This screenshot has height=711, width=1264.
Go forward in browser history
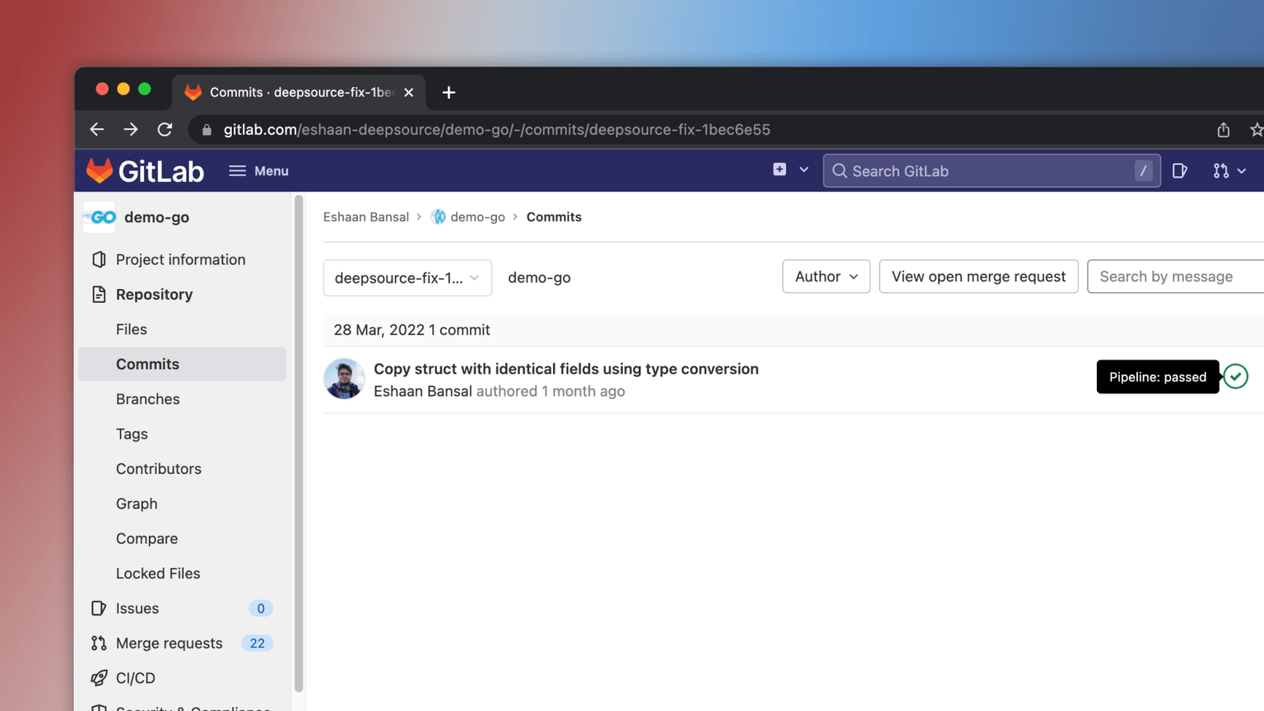click(131, 129)
